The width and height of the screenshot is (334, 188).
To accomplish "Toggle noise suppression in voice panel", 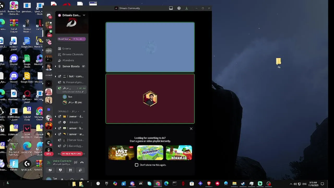I will [76, 162].
